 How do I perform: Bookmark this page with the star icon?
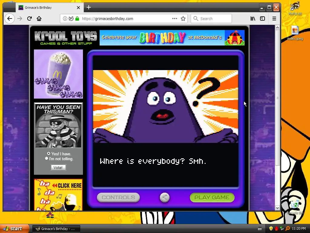[183, 19]
